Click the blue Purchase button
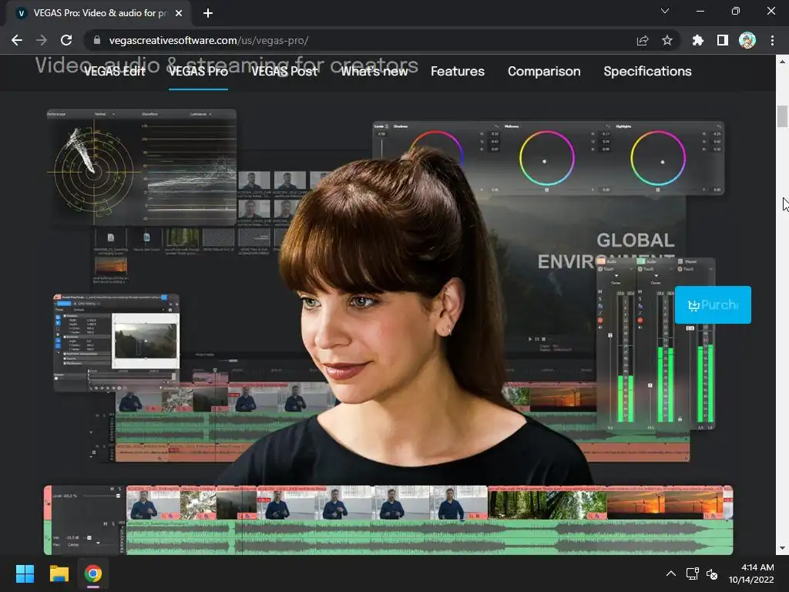The height and width of the screenshot is (592, 789). 713,304
